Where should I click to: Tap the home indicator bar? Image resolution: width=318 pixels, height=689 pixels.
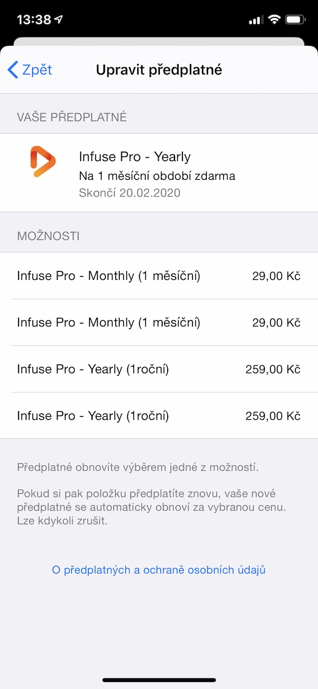pyautogui.click(x=159, y=680)
